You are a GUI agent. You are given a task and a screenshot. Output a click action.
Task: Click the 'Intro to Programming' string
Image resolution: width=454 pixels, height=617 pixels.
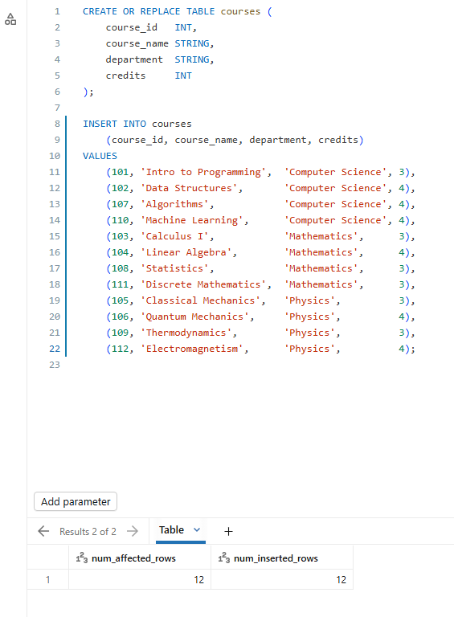point(203,172)
